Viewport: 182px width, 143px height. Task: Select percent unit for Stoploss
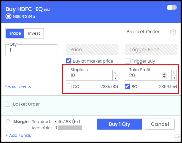[x=115, y=73]
